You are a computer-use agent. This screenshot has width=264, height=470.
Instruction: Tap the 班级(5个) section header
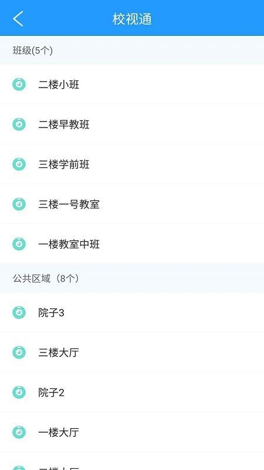click(132, 50)
